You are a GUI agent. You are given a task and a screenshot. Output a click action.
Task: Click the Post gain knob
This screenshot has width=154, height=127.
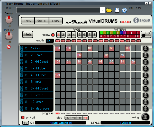coord(9,36)
